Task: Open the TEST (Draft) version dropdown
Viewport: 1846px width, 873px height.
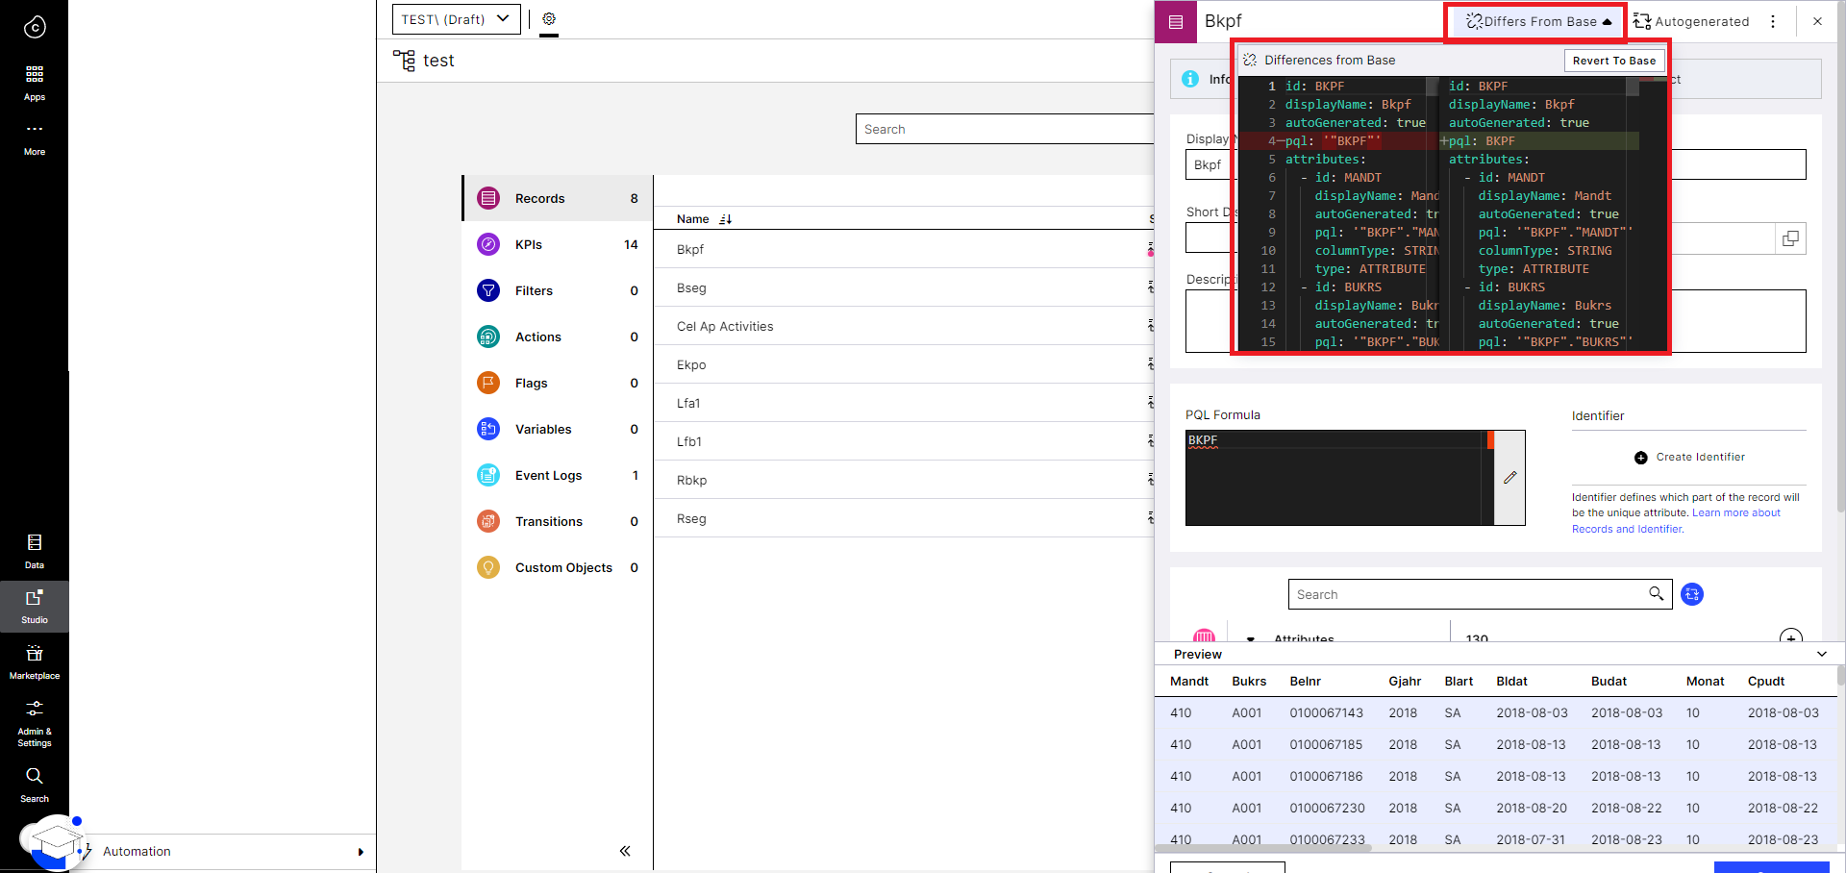Action: [x=457, y=19]
